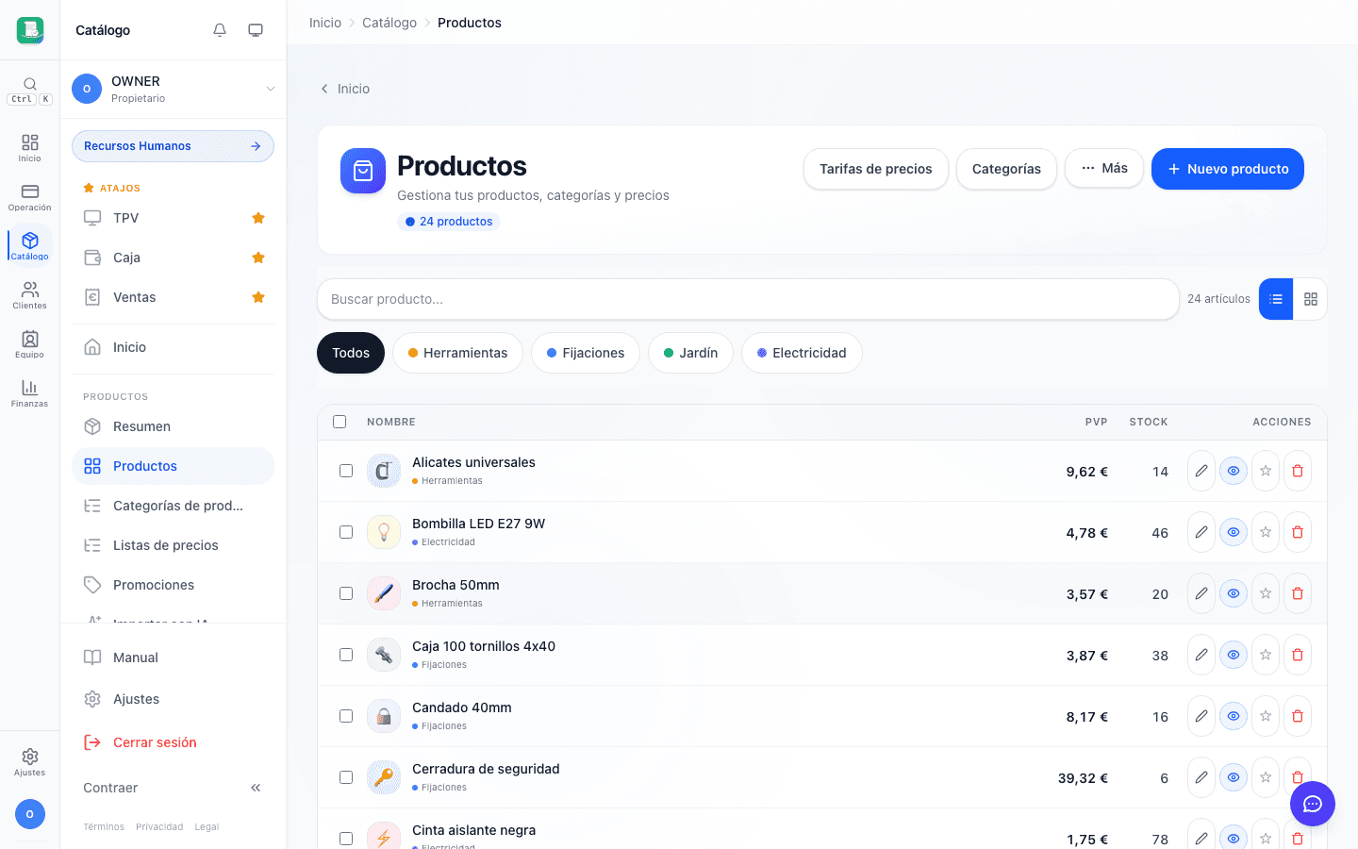Mark Bombilla LED E27 9W as favorite
The image size is (1358, 849).
1266,532
